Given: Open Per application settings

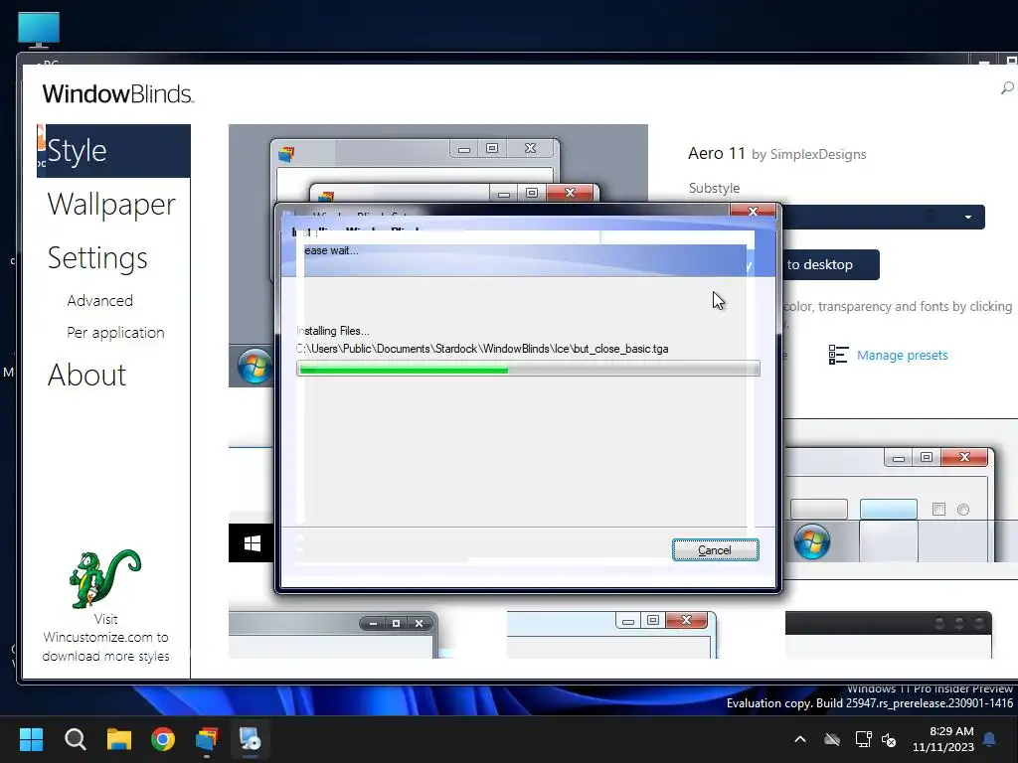Looking at the screenshot, I should pos(115,332).
